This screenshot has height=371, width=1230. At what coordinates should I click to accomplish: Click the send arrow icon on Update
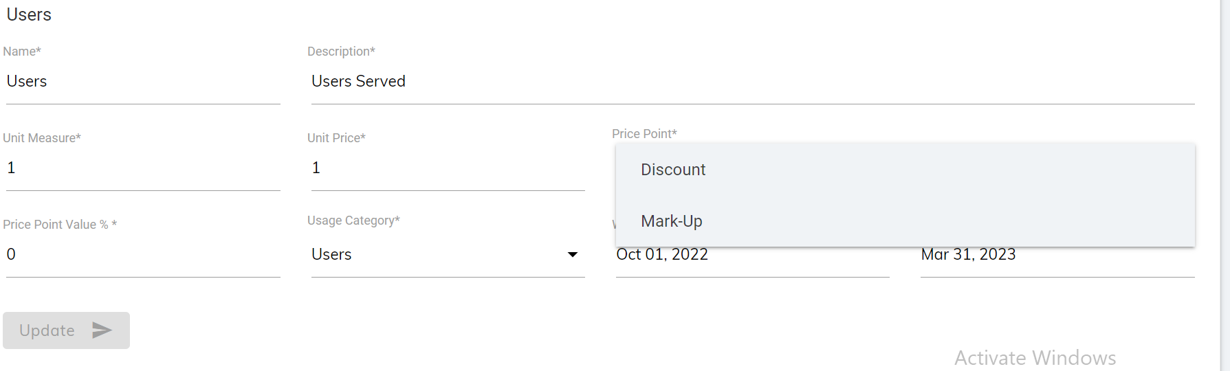pyautogui.click(x=102, y=330)
